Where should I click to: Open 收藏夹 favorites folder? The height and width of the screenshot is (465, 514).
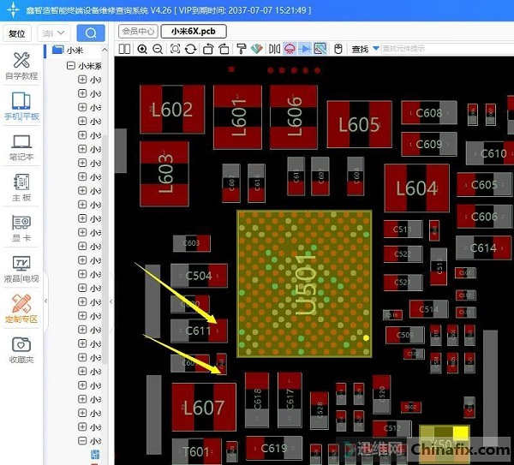tap(22, 349)
